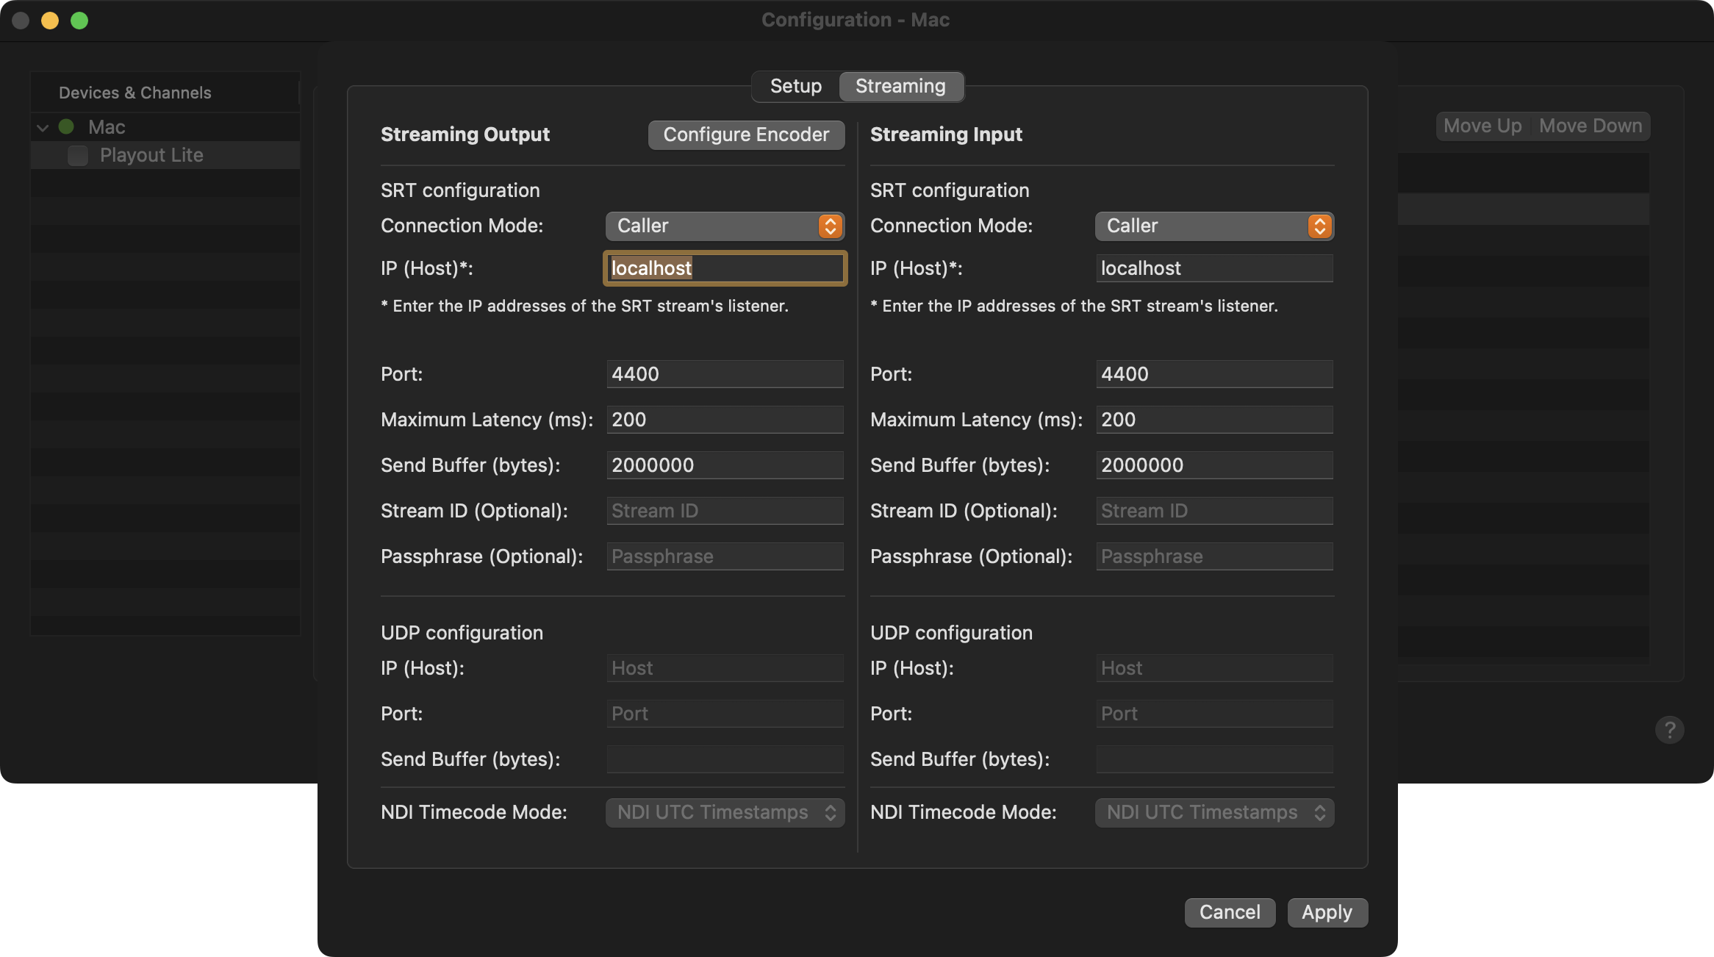Image resolution: width=1714 pixels, height=957 pixels.
Task: Select the Playout Lite channel row
Action: (165, 155)
